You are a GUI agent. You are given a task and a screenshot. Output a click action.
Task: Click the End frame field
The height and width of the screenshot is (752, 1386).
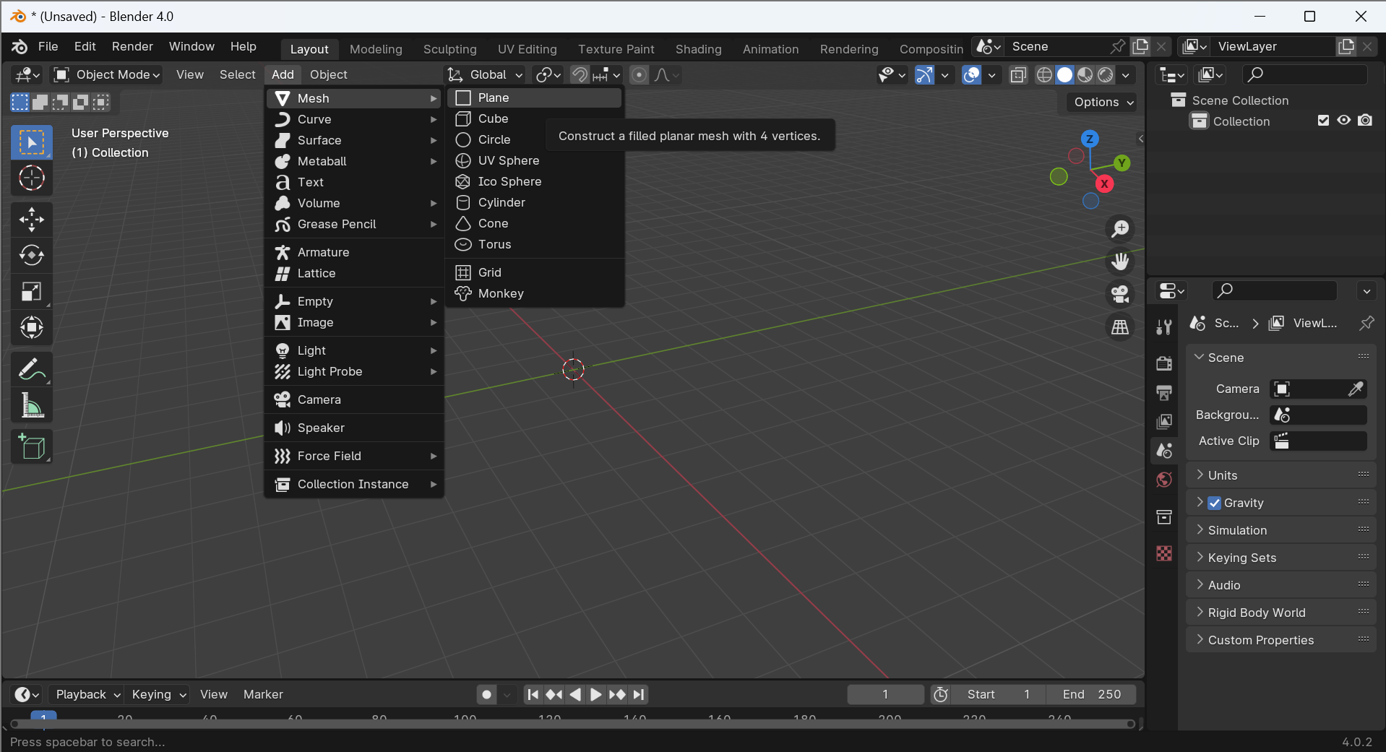1091,694
